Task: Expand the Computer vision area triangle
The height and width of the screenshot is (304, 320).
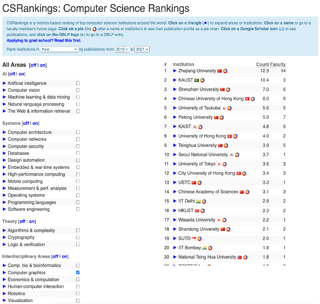Action: pyautogui.click(x=4, y=90)
